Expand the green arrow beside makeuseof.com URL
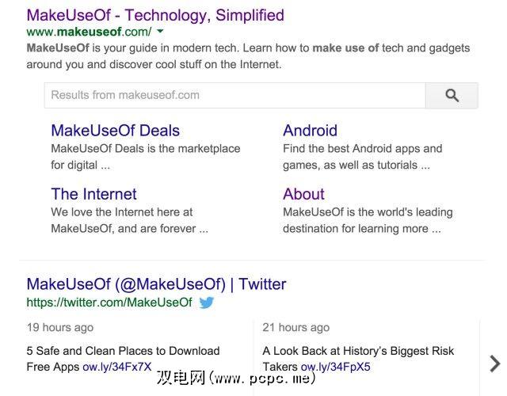This screenshot has height=396, width=507. coord(160,32)
